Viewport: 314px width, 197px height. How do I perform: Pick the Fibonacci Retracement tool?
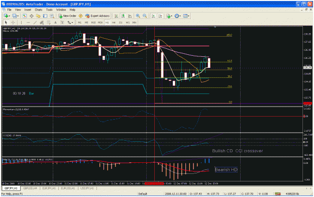click(48, 23)
